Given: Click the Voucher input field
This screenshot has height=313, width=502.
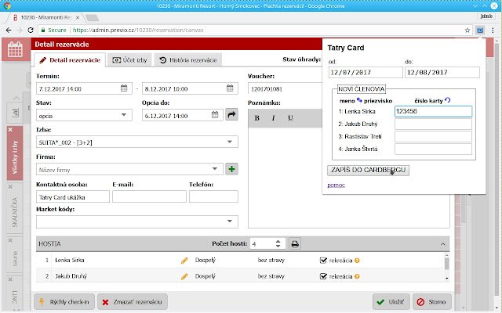Looking at the screenshot, I should point(285,88).
